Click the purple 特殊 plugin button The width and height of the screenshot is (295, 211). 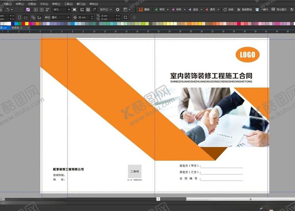(177, 9)
